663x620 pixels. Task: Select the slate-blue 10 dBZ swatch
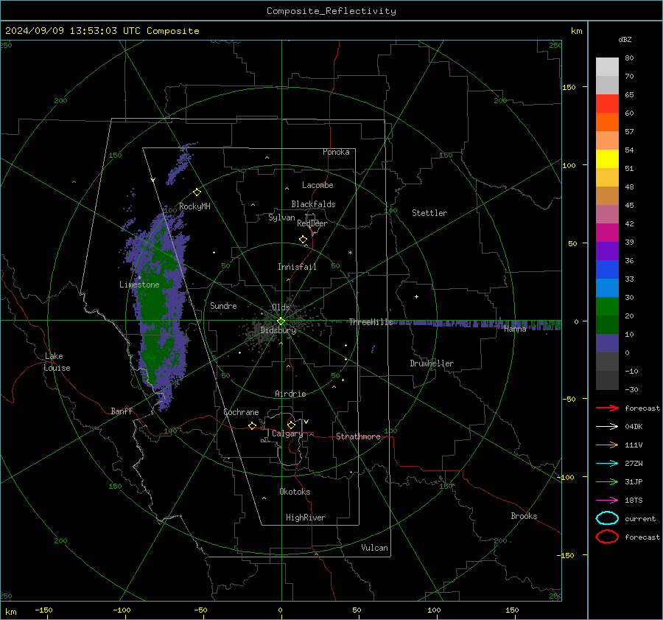[607, 344]
